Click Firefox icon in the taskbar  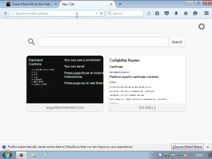(x=21, y=155)
